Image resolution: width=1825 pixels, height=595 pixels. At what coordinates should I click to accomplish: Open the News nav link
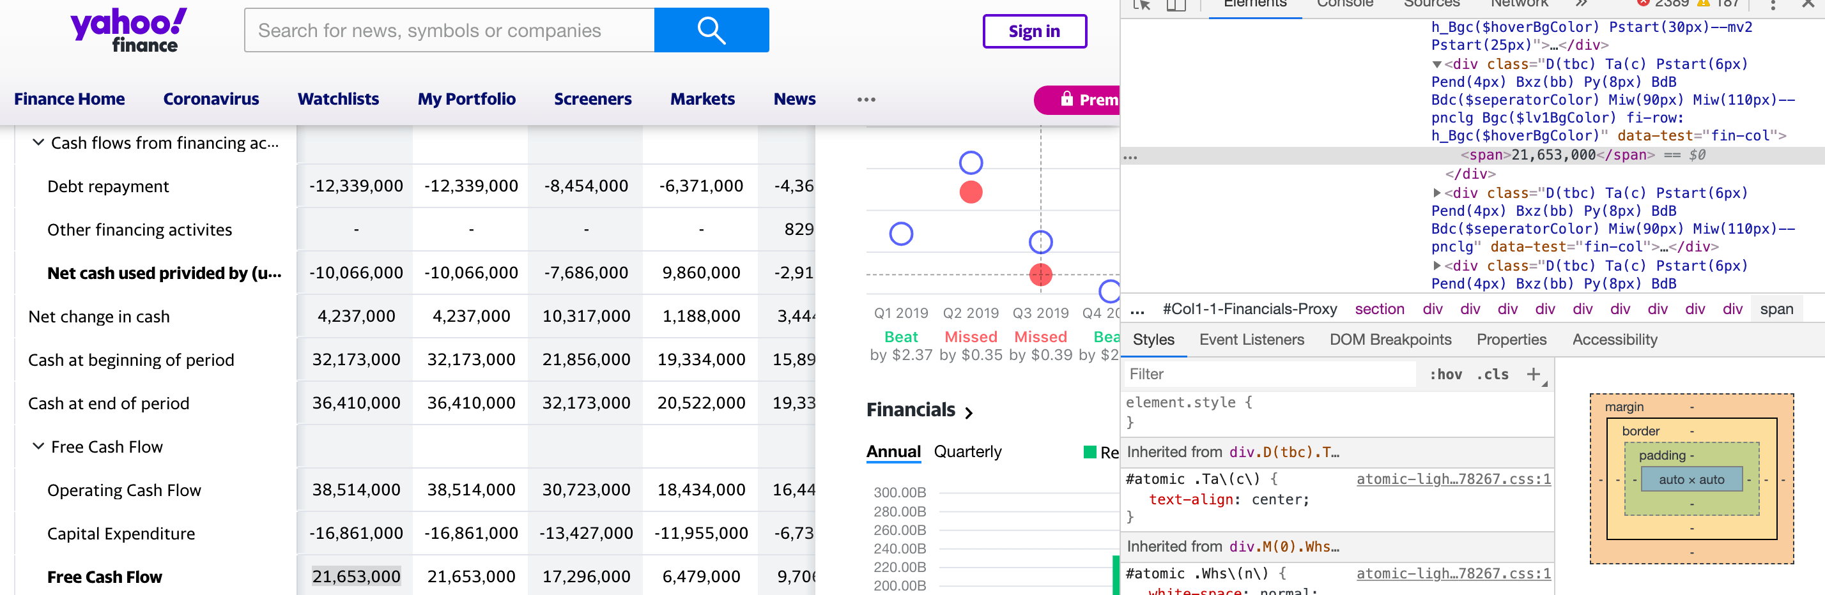pos(794,99)
